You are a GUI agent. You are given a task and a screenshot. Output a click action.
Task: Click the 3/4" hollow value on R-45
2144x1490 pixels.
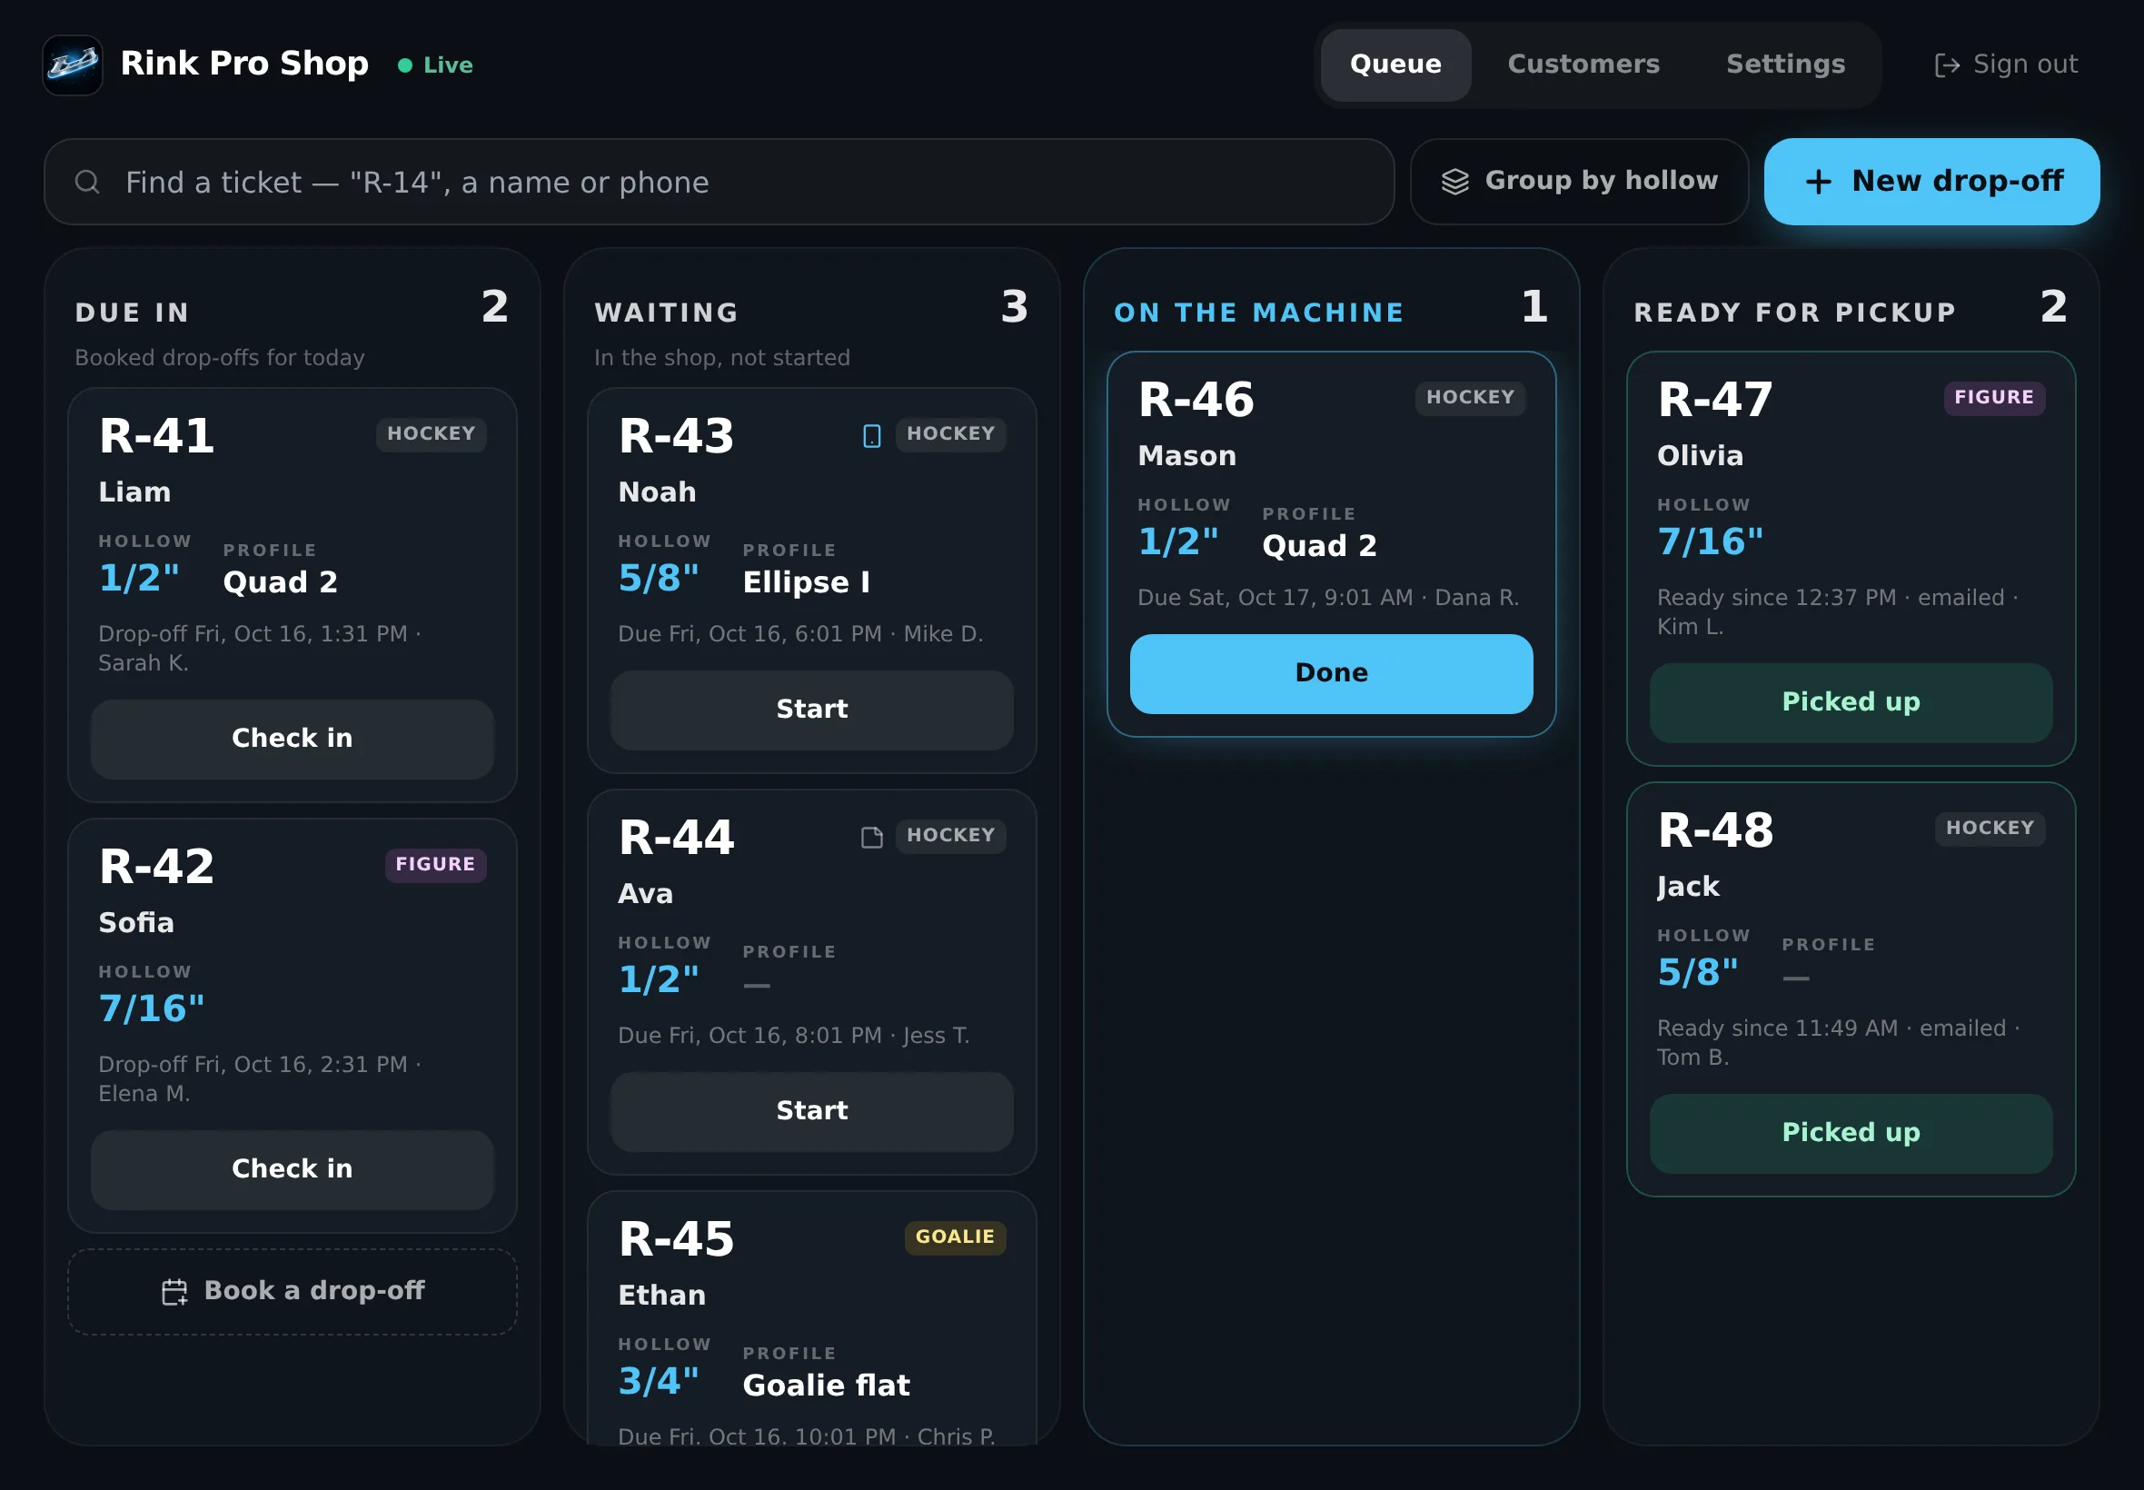click(x=658, y=1382)
